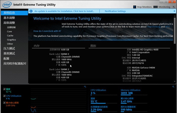This screenshot has height=113, width=177.
Task: Follow the Overclocking link in the description
Action: pos(154,27)
